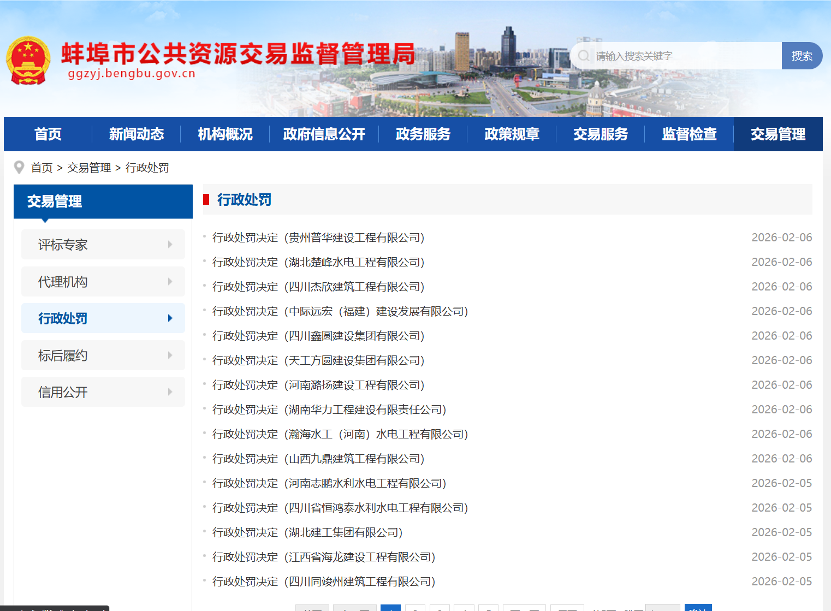
Task: Click the location pin breadcrumb icon
Action: coord(19,168)
